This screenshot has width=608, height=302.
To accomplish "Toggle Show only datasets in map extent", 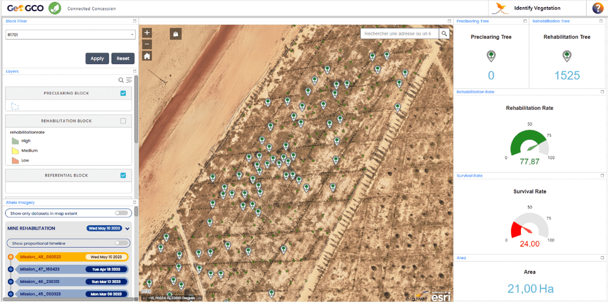I will pos(121,213).
